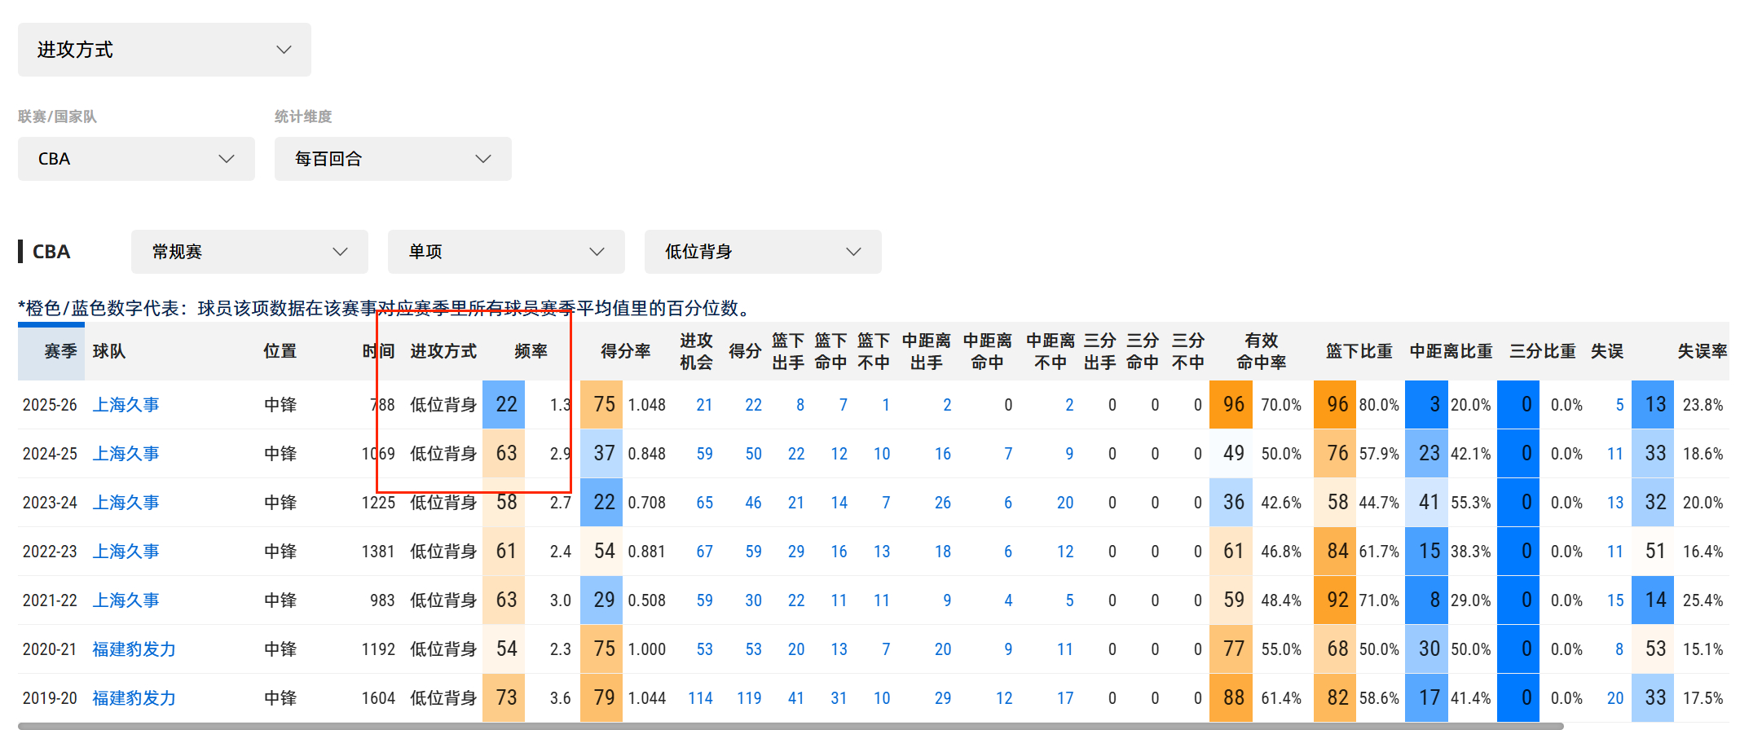
Task: Open the 每百回合 statistics dimension dropdown
Action: 393,159
